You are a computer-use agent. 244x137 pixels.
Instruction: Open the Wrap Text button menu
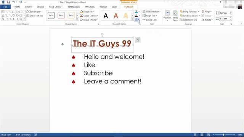tap(175, 16)
